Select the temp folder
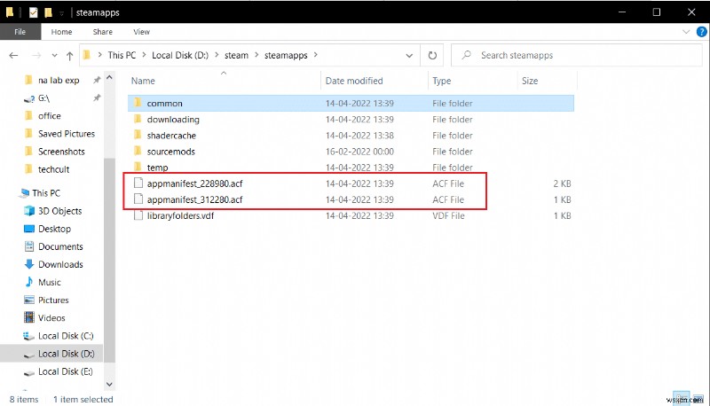Viewport: 710px width, 406px height. (x=351, y=168)
